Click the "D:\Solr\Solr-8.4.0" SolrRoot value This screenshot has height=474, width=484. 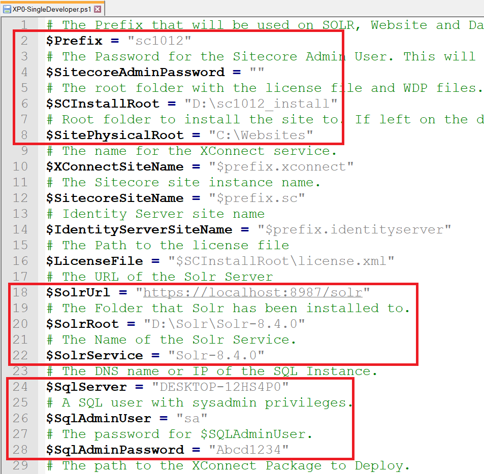(224, 324)
